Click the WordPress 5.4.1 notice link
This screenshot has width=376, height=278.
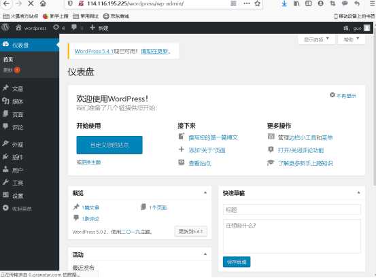(x=94, y=51)
